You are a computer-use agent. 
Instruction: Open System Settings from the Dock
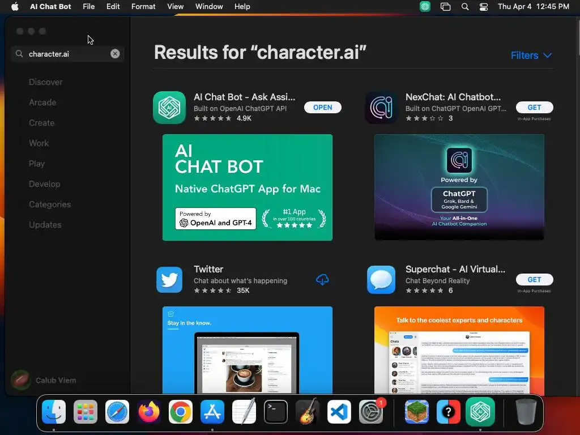pyautogui.click(x=371, y=412)
